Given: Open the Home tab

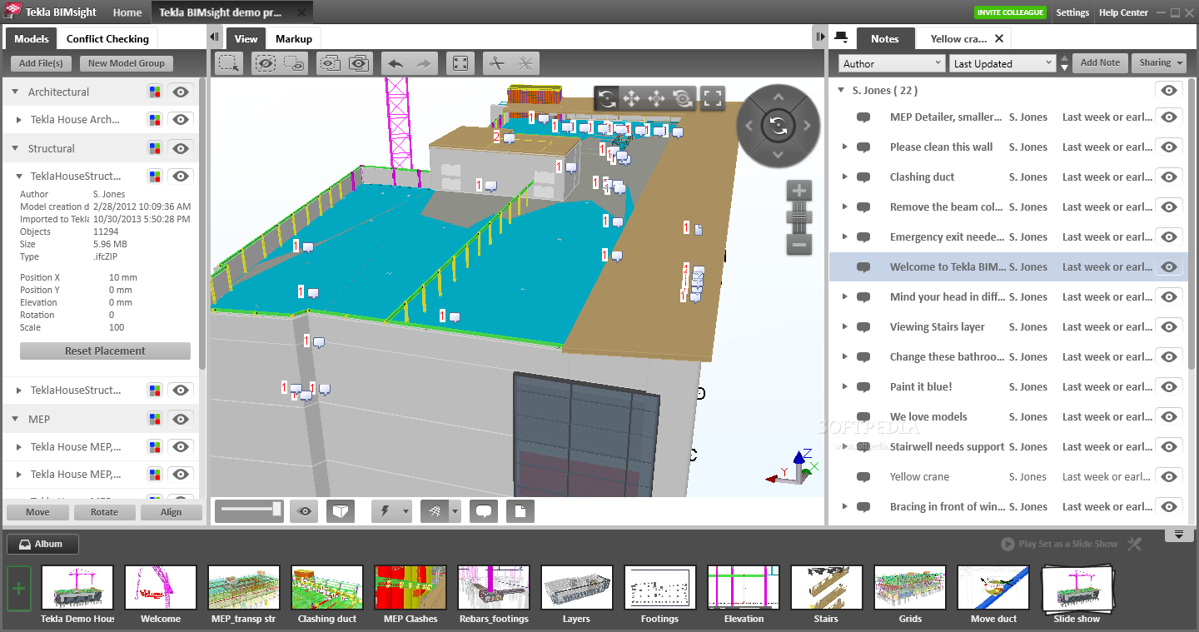Looking at the screenshot, I should [127, 12].
